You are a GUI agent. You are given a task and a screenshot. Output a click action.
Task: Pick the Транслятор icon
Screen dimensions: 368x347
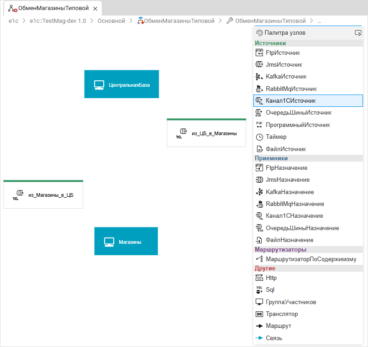pyautogui.click(x=259, y=314)
